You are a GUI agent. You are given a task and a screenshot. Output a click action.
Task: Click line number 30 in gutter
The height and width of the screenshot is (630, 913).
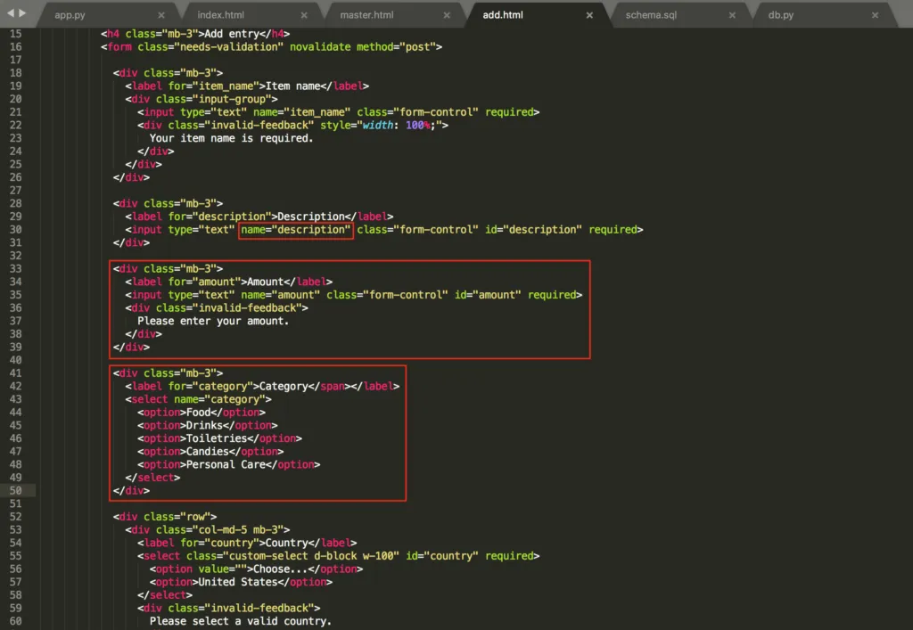click(x=16, y=230)
